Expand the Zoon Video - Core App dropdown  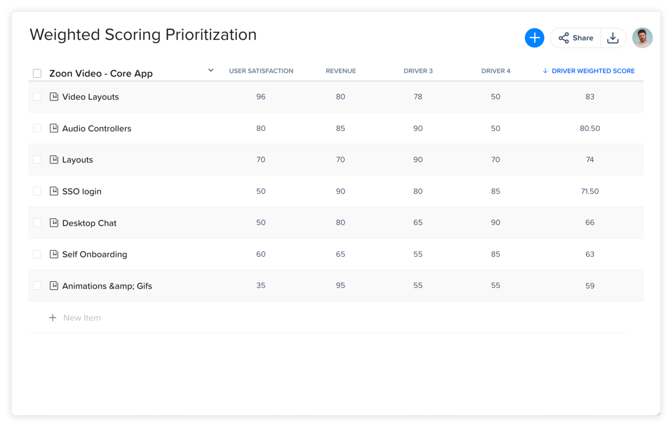(x=210, y=70)
